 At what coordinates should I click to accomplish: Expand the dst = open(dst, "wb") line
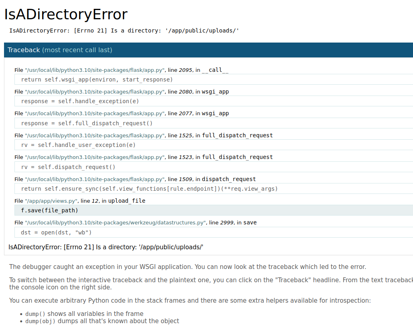tap(56, 232)
